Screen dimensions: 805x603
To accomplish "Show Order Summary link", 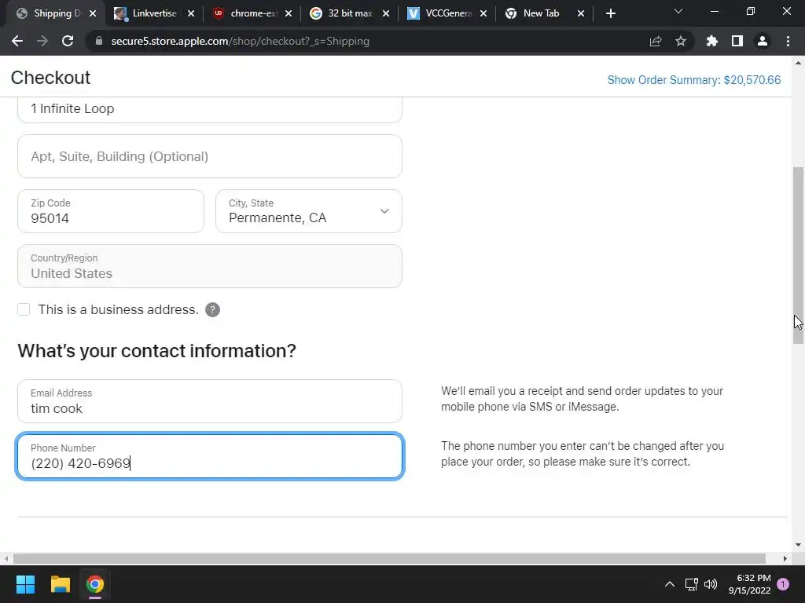I will 693,80.
